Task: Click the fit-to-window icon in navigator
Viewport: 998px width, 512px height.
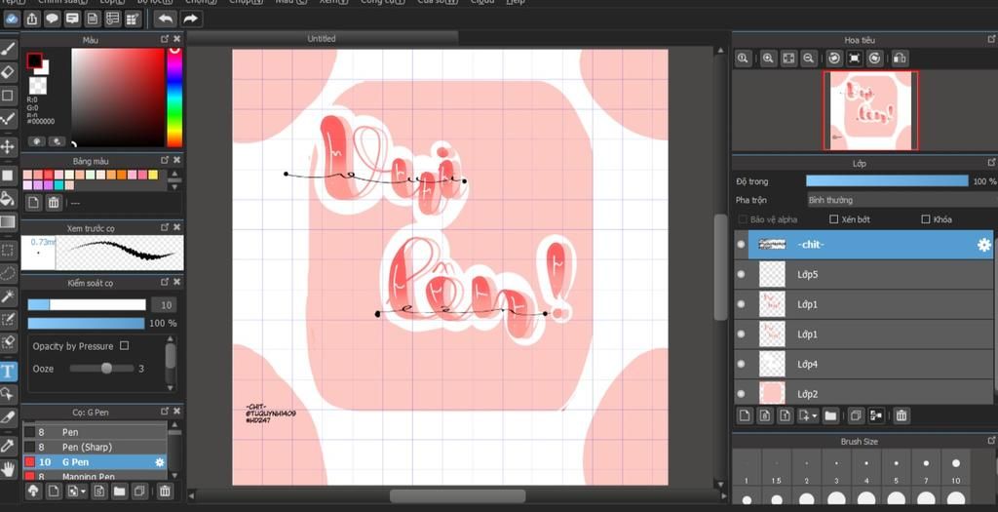Action: [x=788, y=58]
